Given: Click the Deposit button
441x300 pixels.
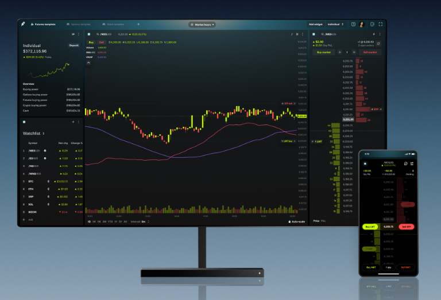Looking at the screenshot, I should 74,45.
